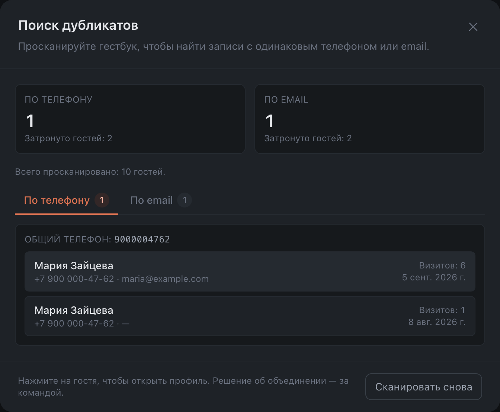Viewport: 500px width, 412px height.
Task: Click the shared phone number 9000004762
Action: point(142,239)
